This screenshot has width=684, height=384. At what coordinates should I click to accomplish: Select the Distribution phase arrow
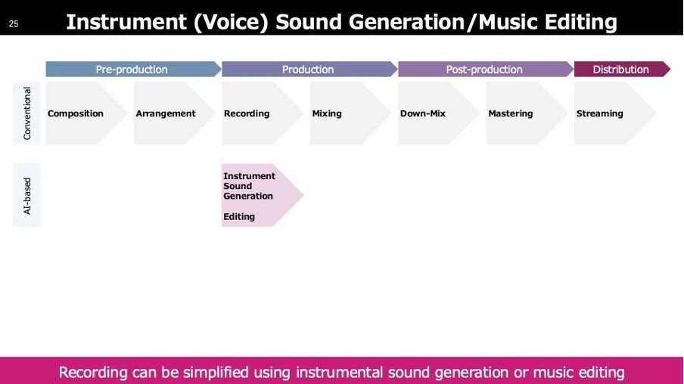tap(622, 70)
